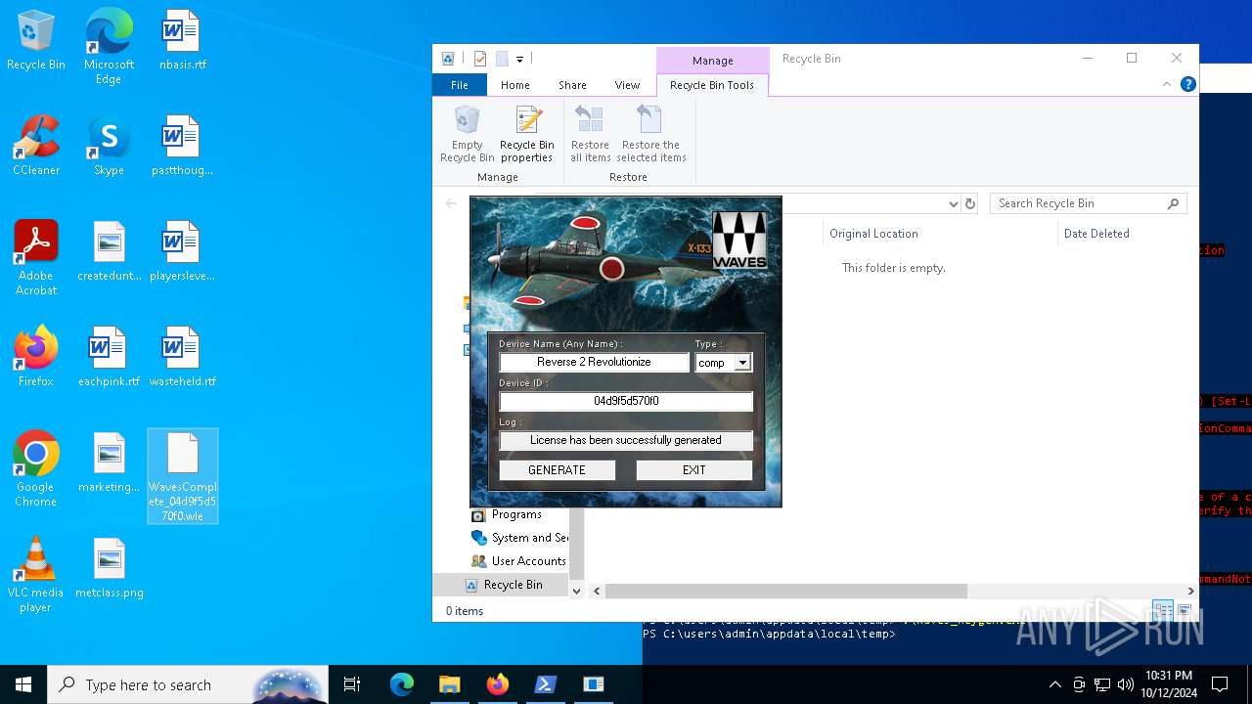Click the Device ID input field
Viewport: 1252px width, 704px height.
pyautogui.click(x=626, y=401)
